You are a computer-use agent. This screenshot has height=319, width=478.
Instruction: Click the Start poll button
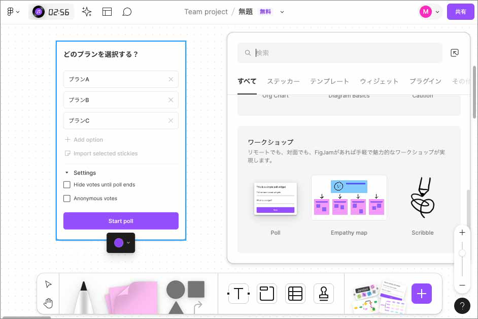pyautogui.click(x=120, y=220)
